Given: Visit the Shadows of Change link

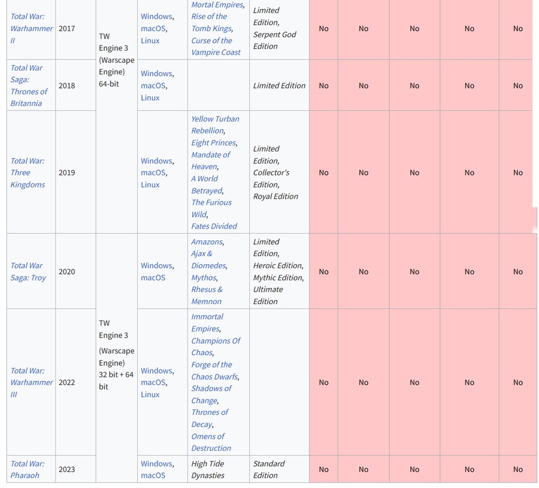Looking at the screenshot, I should coord(211,394).
